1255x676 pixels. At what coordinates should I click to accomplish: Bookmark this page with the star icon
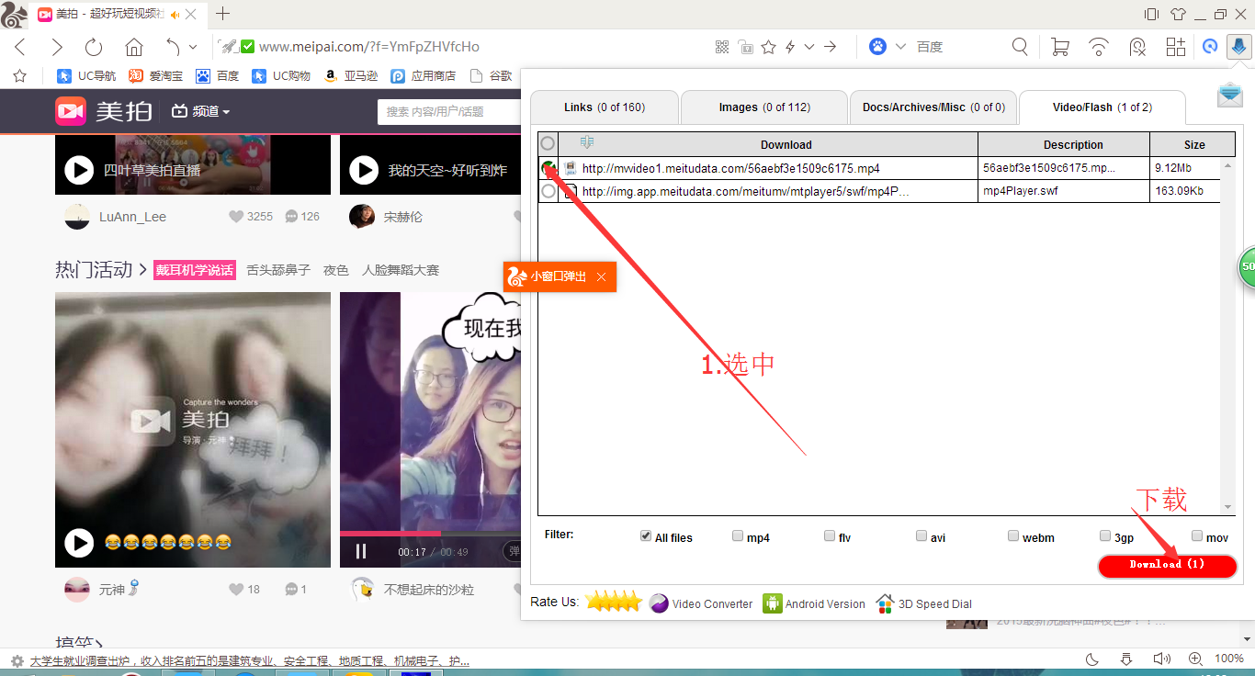[x=769, y=47]
